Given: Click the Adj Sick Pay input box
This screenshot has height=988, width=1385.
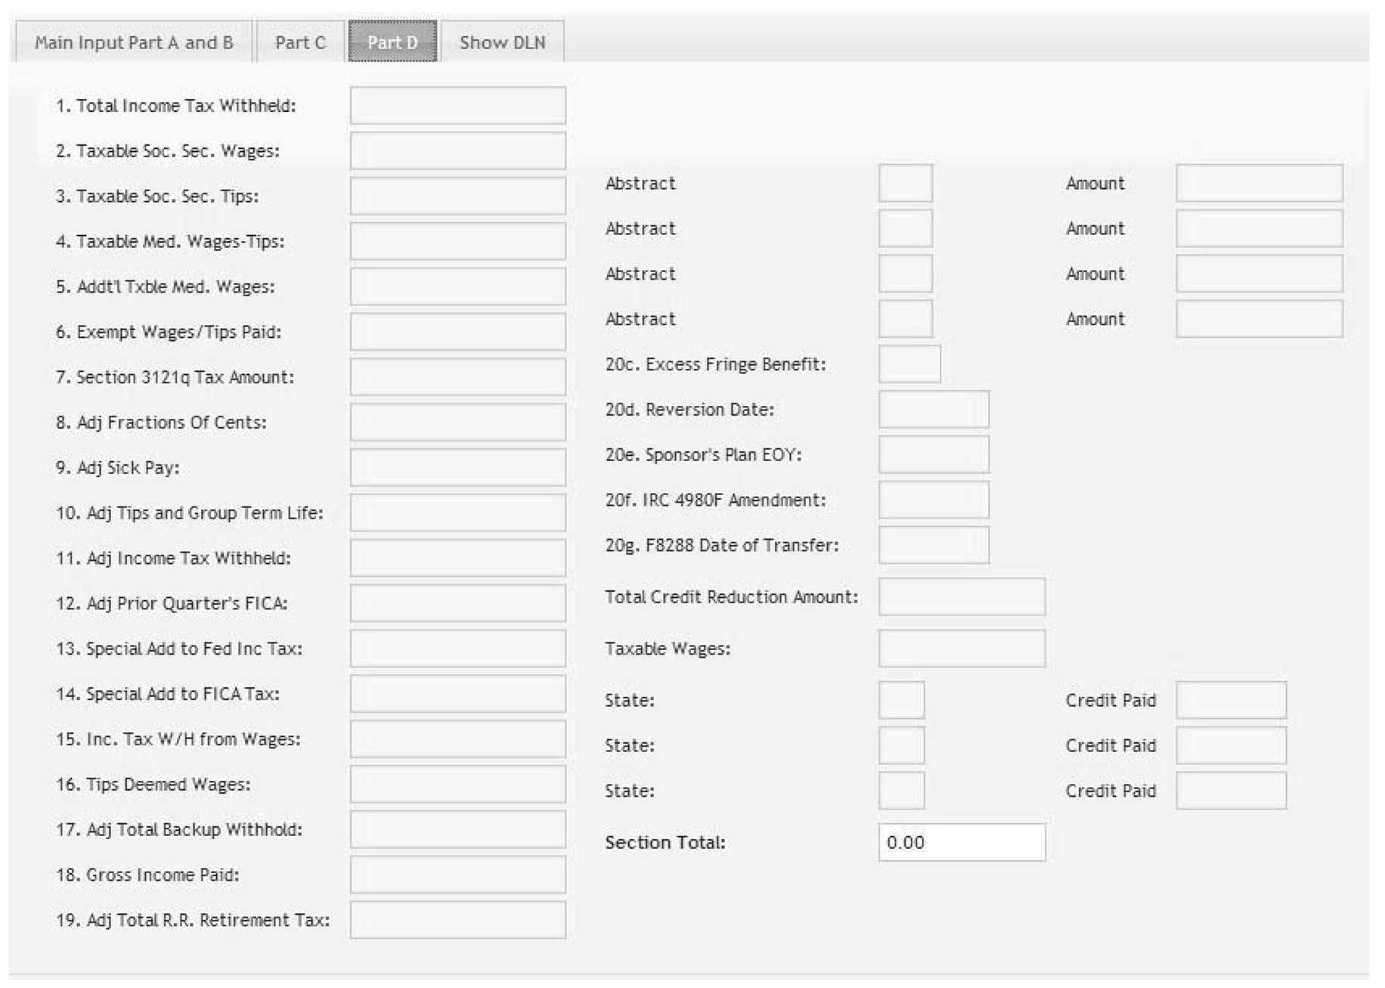Looking at the screenshot, I should tap(457, 468).
